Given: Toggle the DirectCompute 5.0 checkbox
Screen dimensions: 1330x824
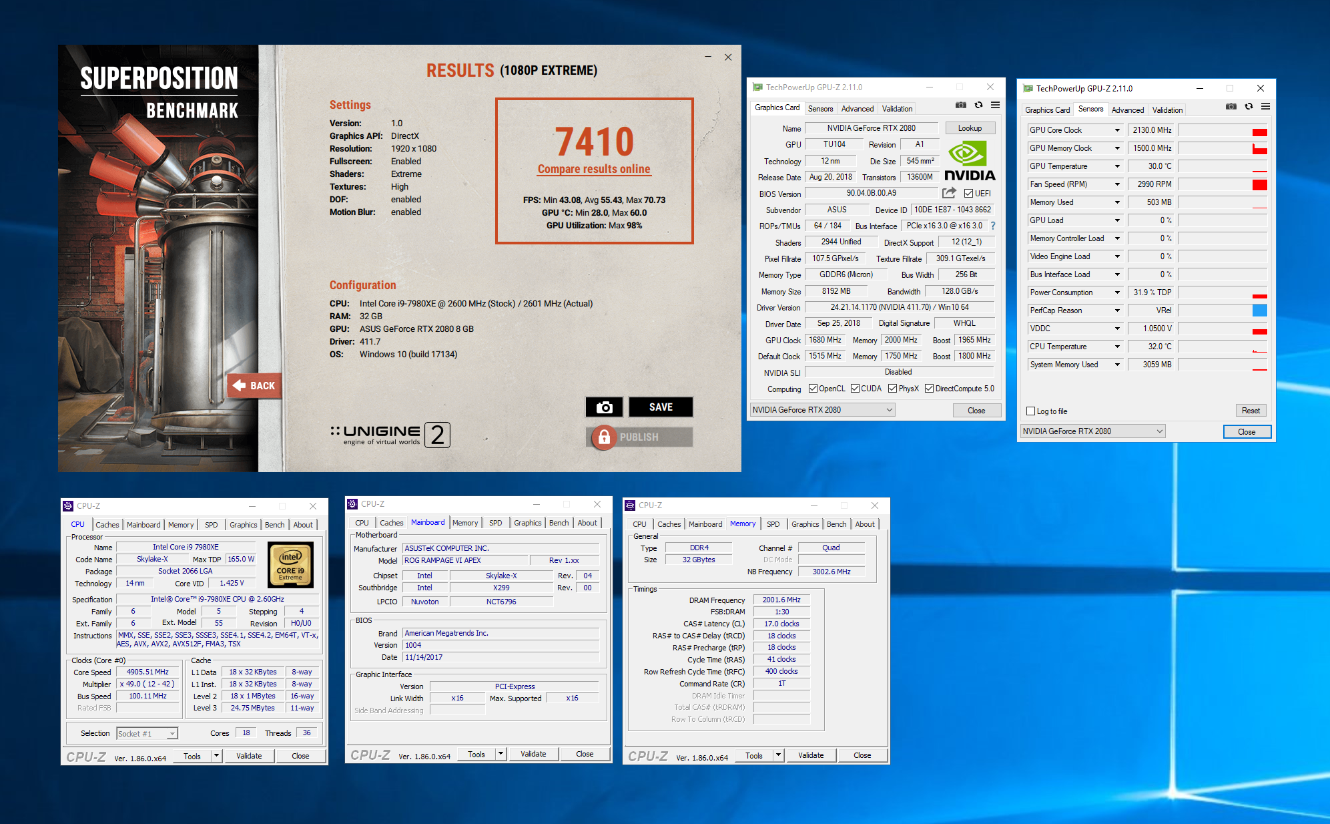Looking at the screenshot, I should click(x=929, y=389).
